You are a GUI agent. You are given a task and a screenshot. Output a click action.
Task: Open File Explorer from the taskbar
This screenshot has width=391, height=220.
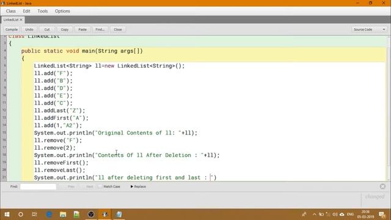tap(63, 215)
